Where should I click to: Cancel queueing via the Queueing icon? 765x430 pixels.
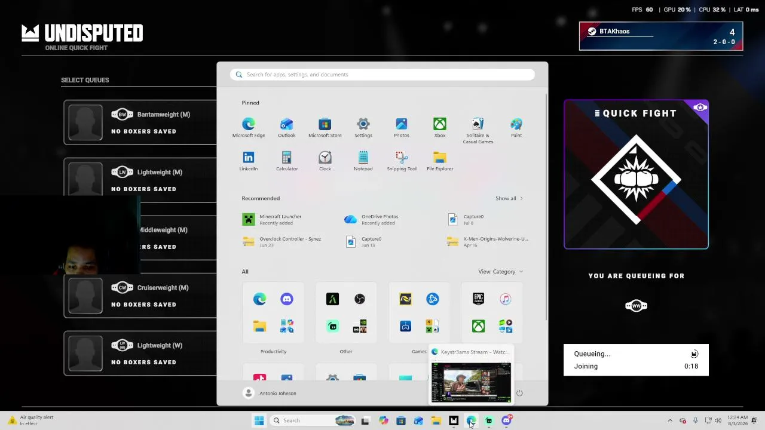[694, 354]
